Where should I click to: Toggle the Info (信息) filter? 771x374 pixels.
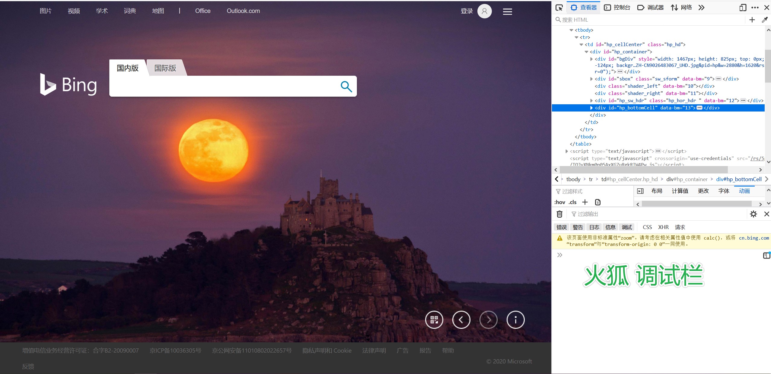pos(610,227)
